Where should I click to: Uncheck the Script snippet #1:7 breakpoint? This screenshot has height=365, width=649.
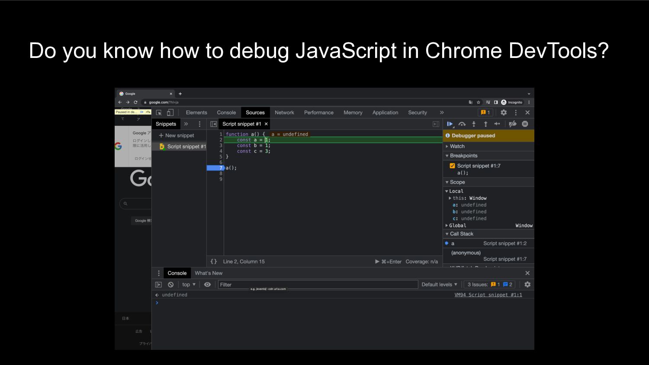[452, 166]
